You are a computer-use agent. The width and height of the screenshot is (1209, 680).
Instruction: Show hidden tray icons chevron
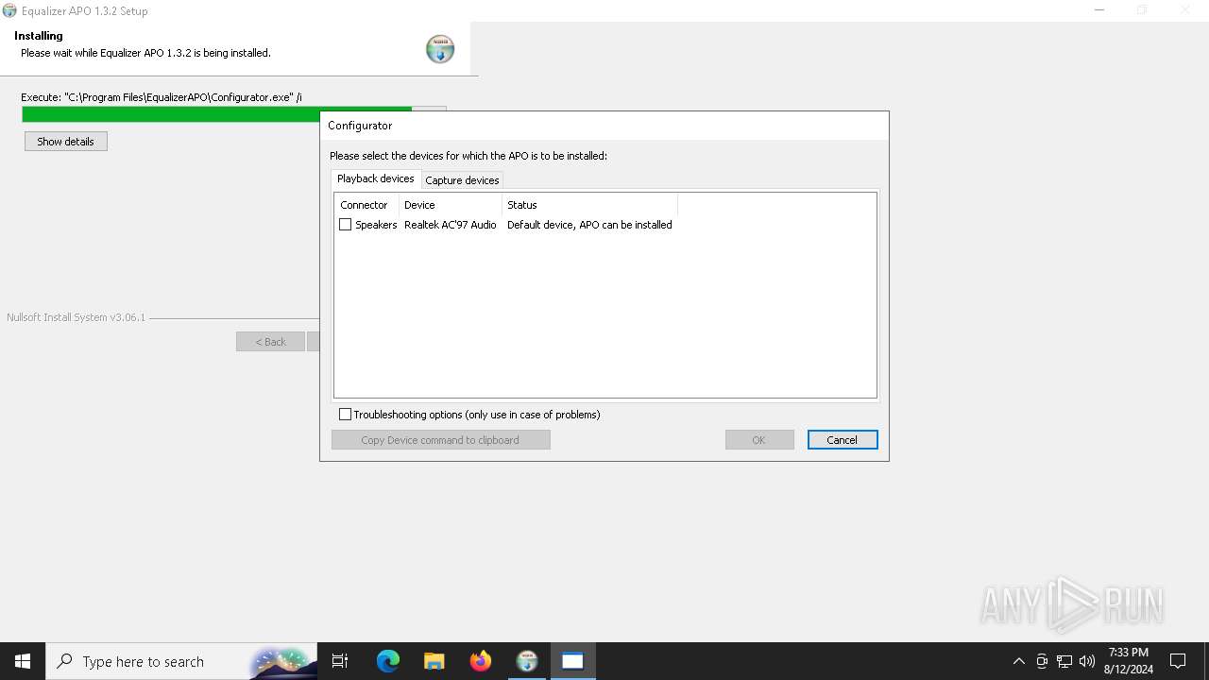point(1018,661)
